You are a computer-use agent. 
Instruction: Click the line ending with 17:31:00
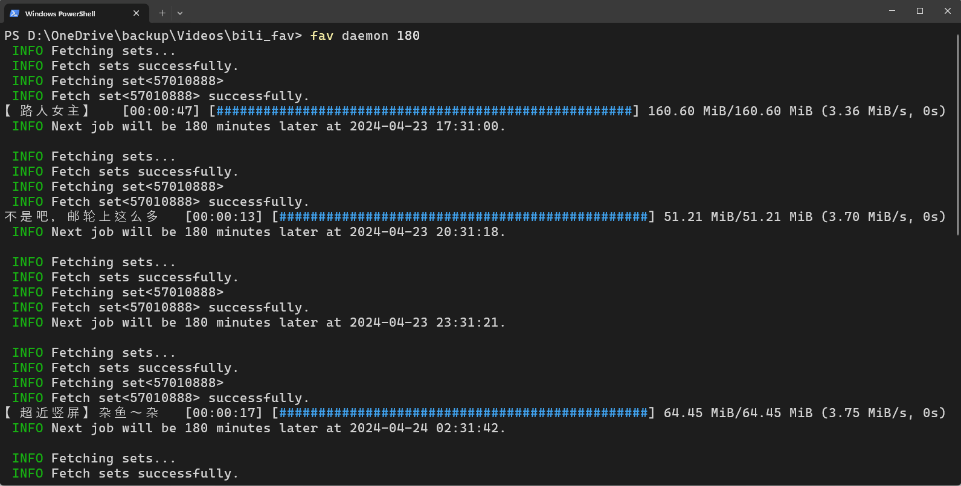pos(259,126)
